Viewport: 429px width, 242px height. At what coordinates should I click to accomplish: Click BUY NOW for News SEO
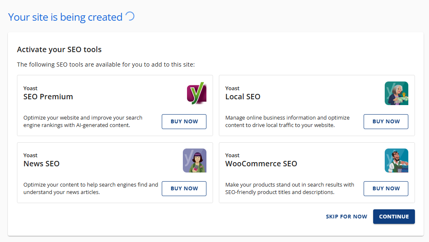184,188
